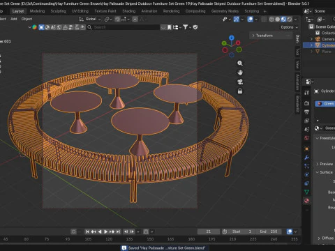
Task: Toggle the use preview range clock icon
Action: [x=225, y=231]
